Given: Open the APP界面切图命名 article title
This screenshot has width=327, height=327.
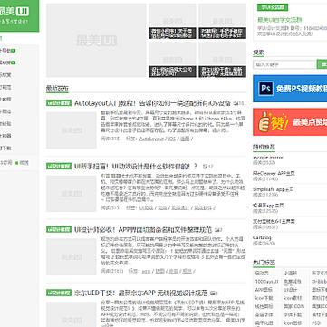Looking at the screenshot, I should pos(143,230).
